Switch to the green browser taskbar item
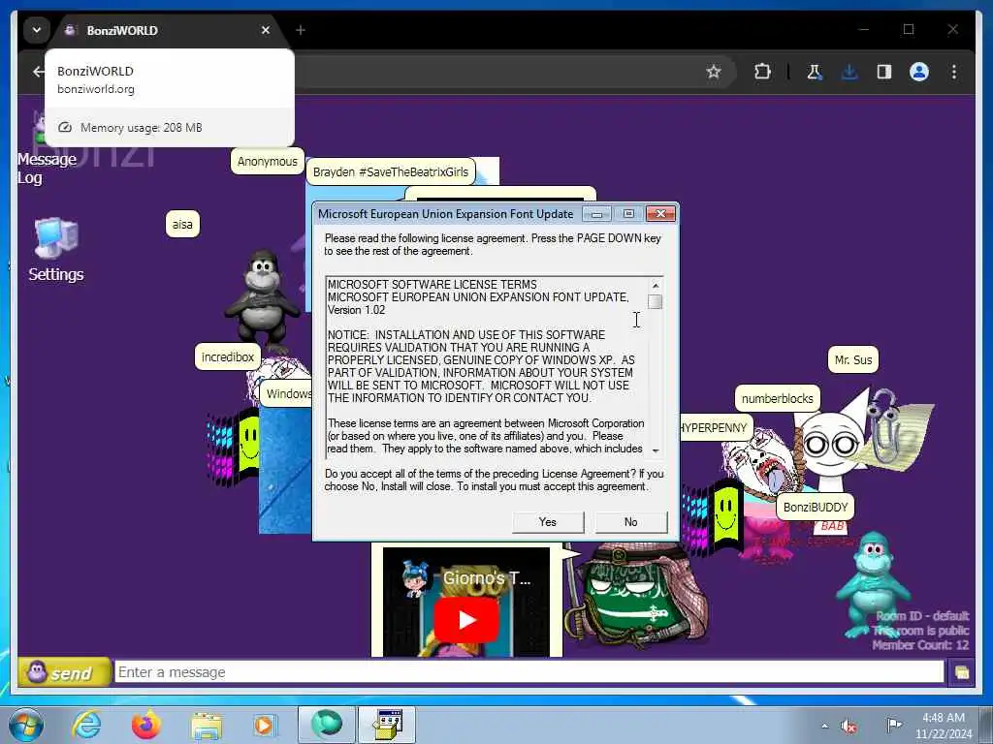Viewport: 993px width, 744px height. [x=326, y=725]
